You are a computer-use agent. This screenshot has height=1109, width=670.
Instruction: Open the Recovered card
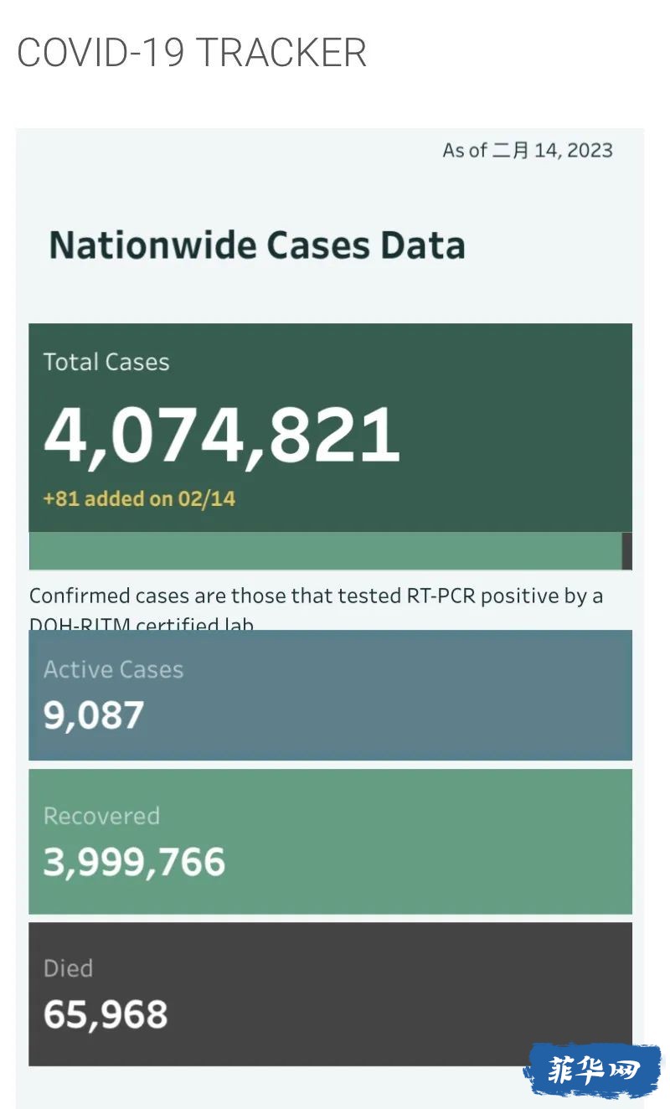[330, 842]
